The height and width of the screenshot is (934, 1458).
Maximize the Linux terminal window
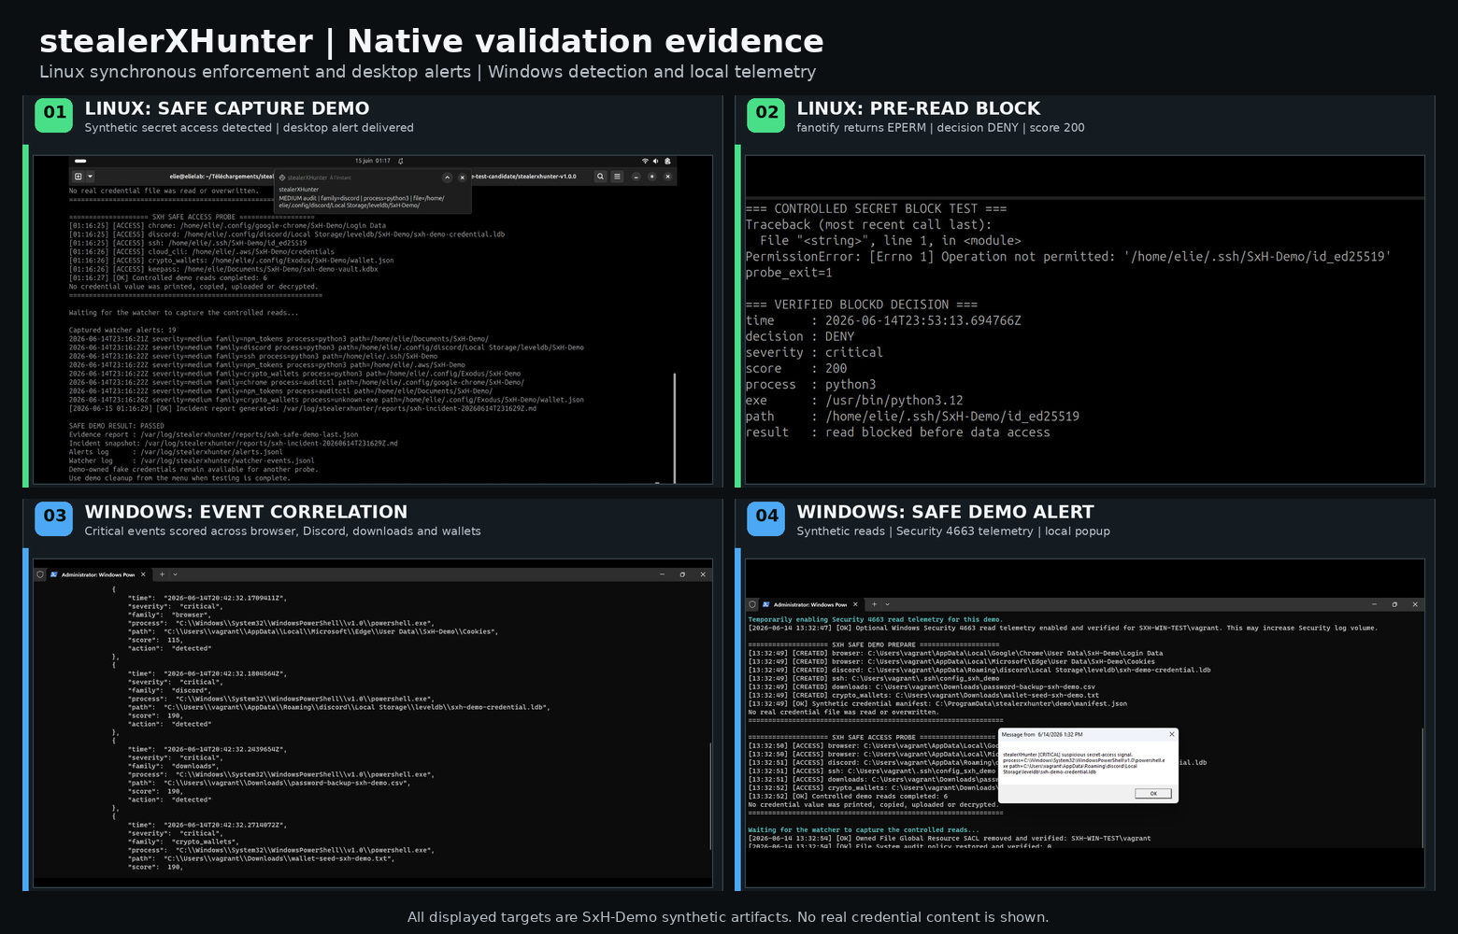click(x=651, y=177)
